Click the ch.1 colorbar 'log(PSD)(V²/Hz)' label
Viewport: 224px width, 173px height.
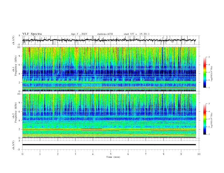tap(212, 74)
